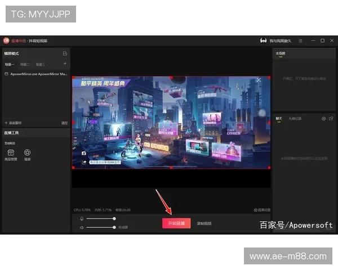Image resolution: width=338 pixels, height=270 pixels.
Task: Click the speaker icon
Action: click(x=82, y=227)
